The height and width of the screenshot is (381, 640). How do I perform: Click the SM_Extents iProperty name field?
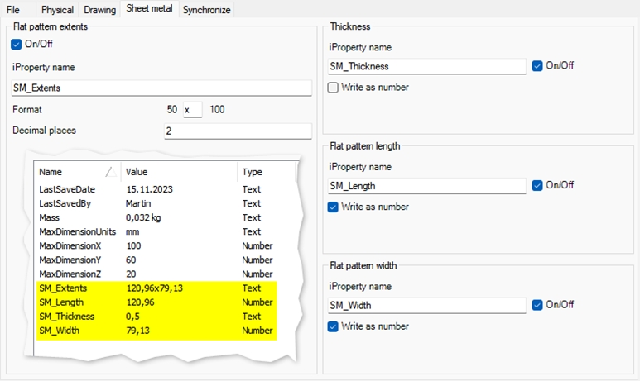(x=161, y=88)
